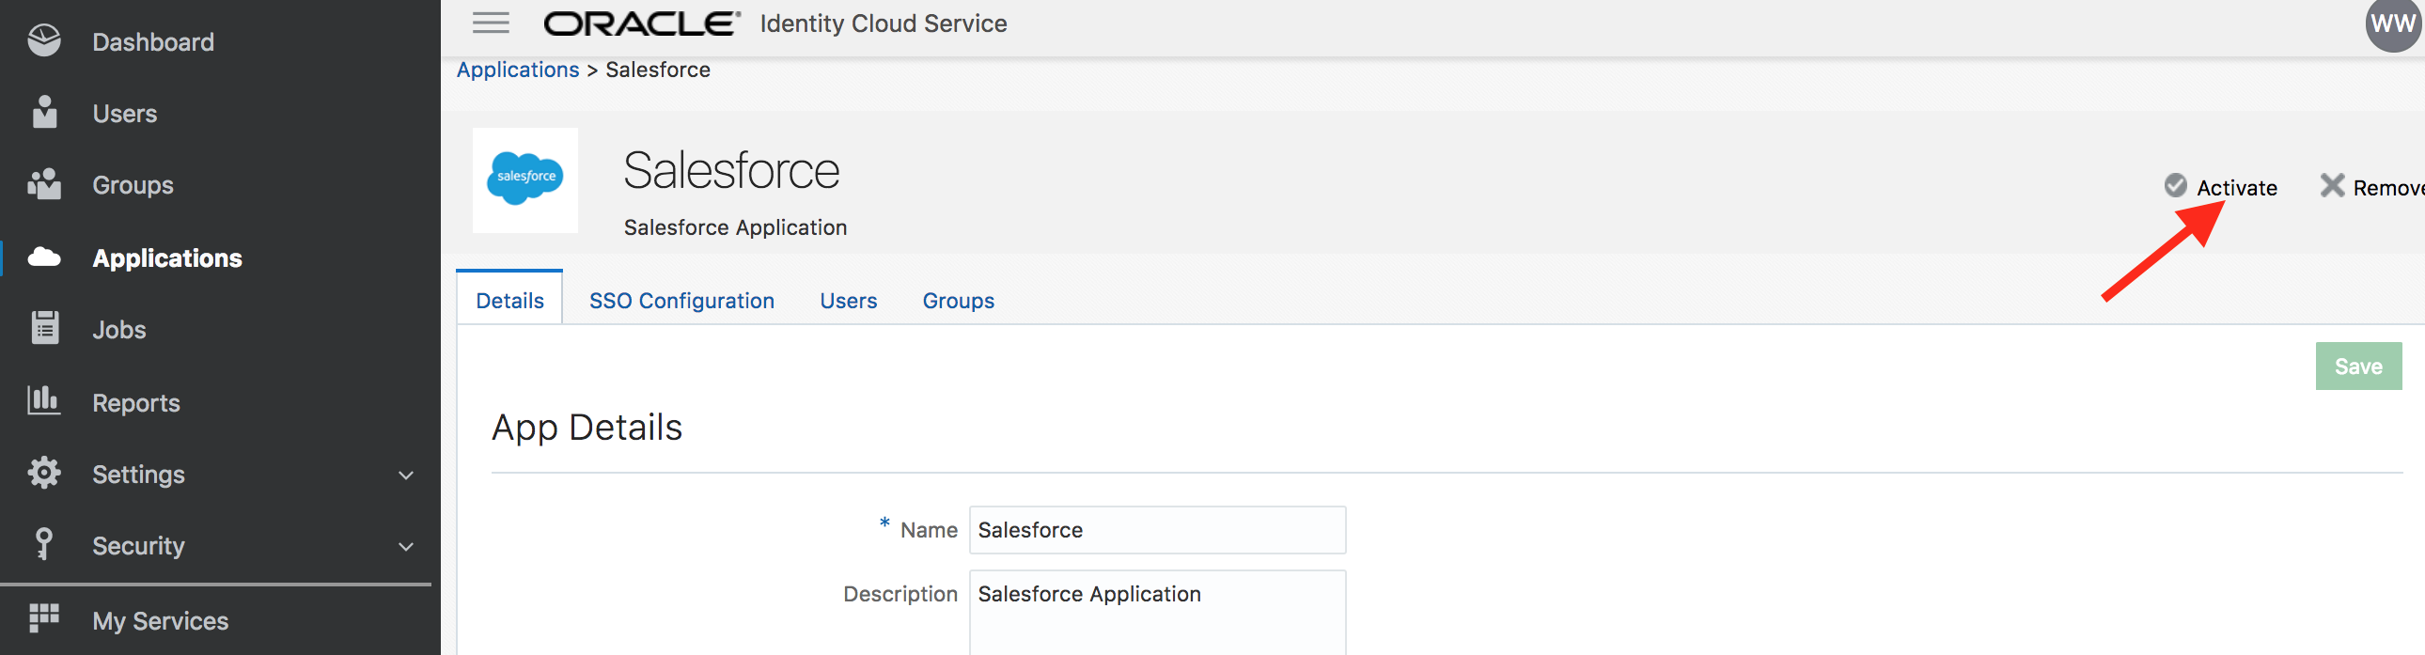2425x655 pixels.
Task: Click the Description text area
Action: [1158, 612]
